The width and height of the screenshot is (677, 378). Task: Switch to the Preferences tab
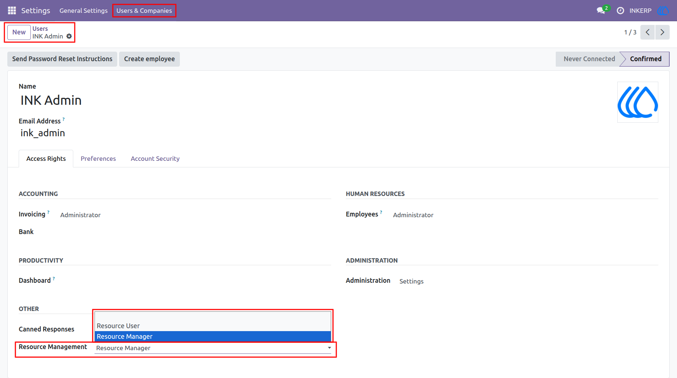98,159
